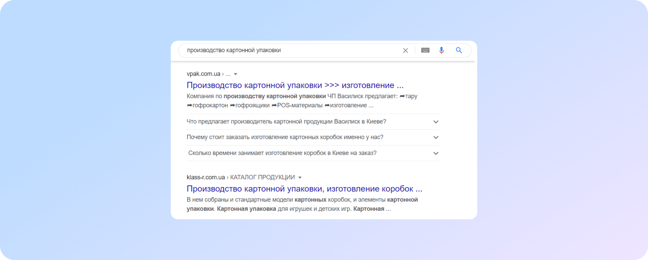
Task: Open result 'Производство картонной упаковки >>> изготовление'
Action: point(295,85)
